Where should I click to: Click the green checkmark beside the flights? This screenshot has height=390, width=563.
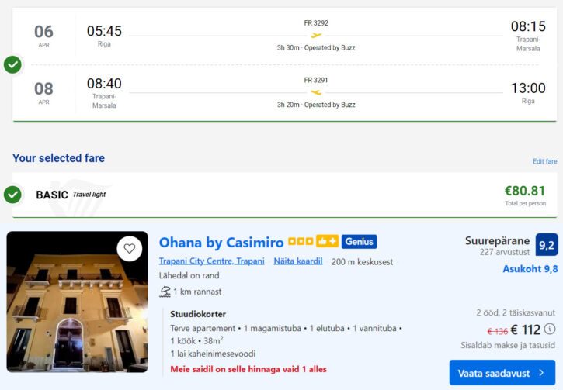coord(12,64)
